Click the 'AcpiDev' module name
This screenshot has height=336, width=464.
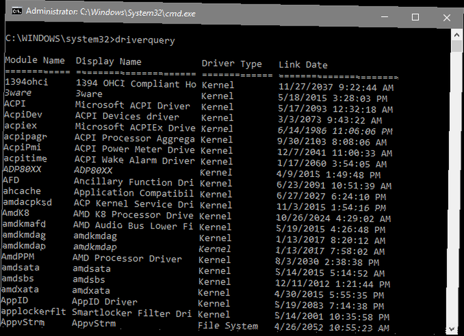point(23,114)
